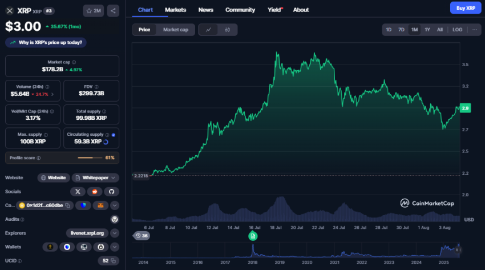Open the third wallet icon in Wallets
The image size is (485, 270).
click(84, 247)
